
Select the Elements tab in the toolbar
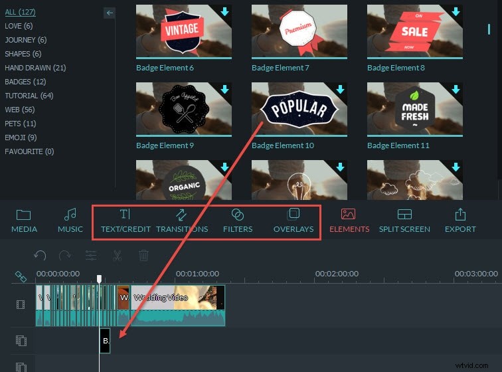[349, 221]
